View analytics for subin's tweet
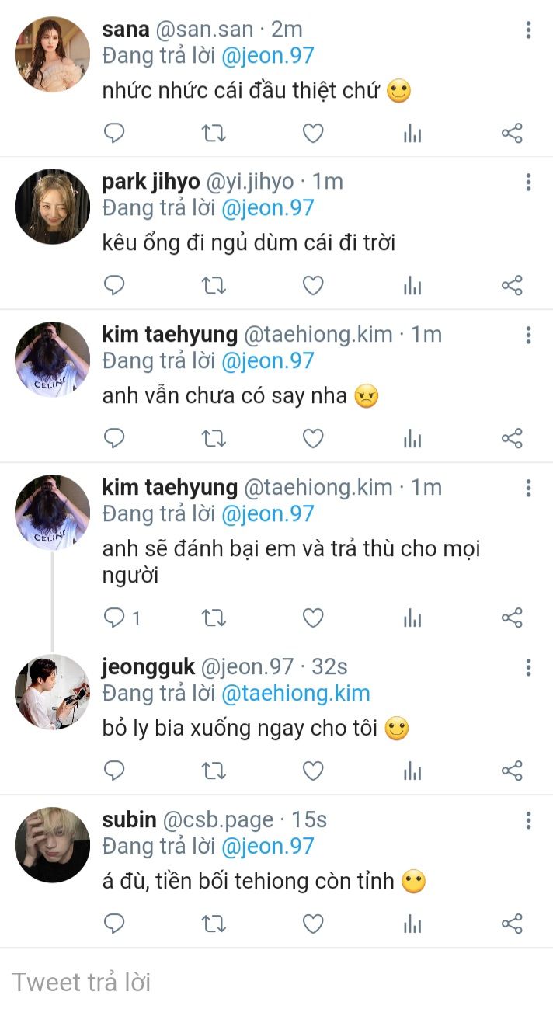This screenshot has width=553, height=1016. click(412, 924)
